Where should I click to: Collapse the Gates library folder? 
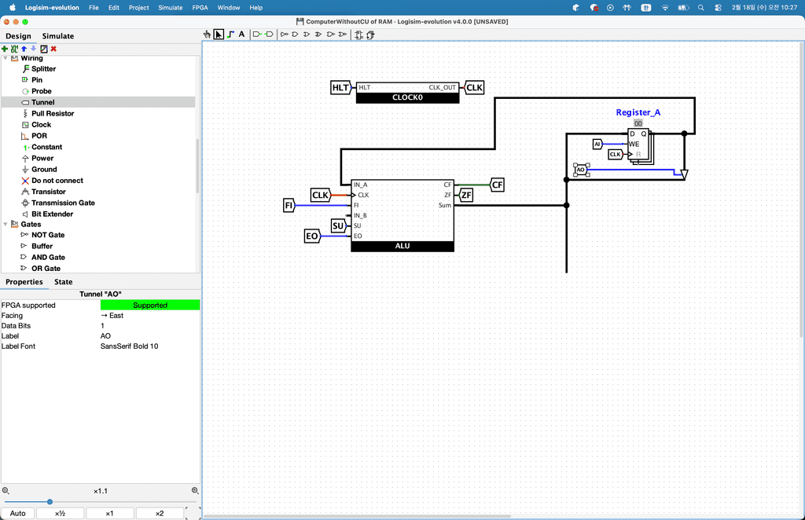pyautogui.click(x=6, y=225)
